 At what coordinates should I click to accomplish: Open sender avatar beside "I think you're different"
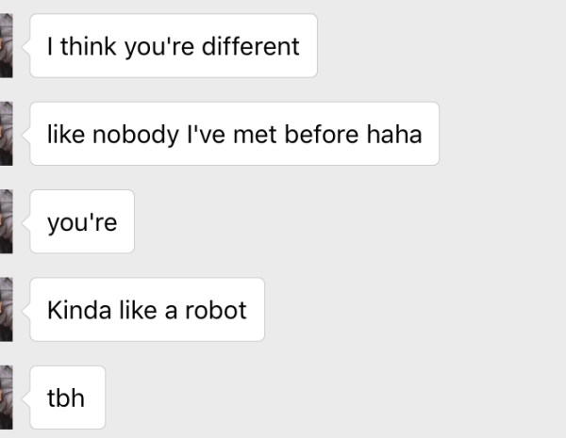(6, 45)
